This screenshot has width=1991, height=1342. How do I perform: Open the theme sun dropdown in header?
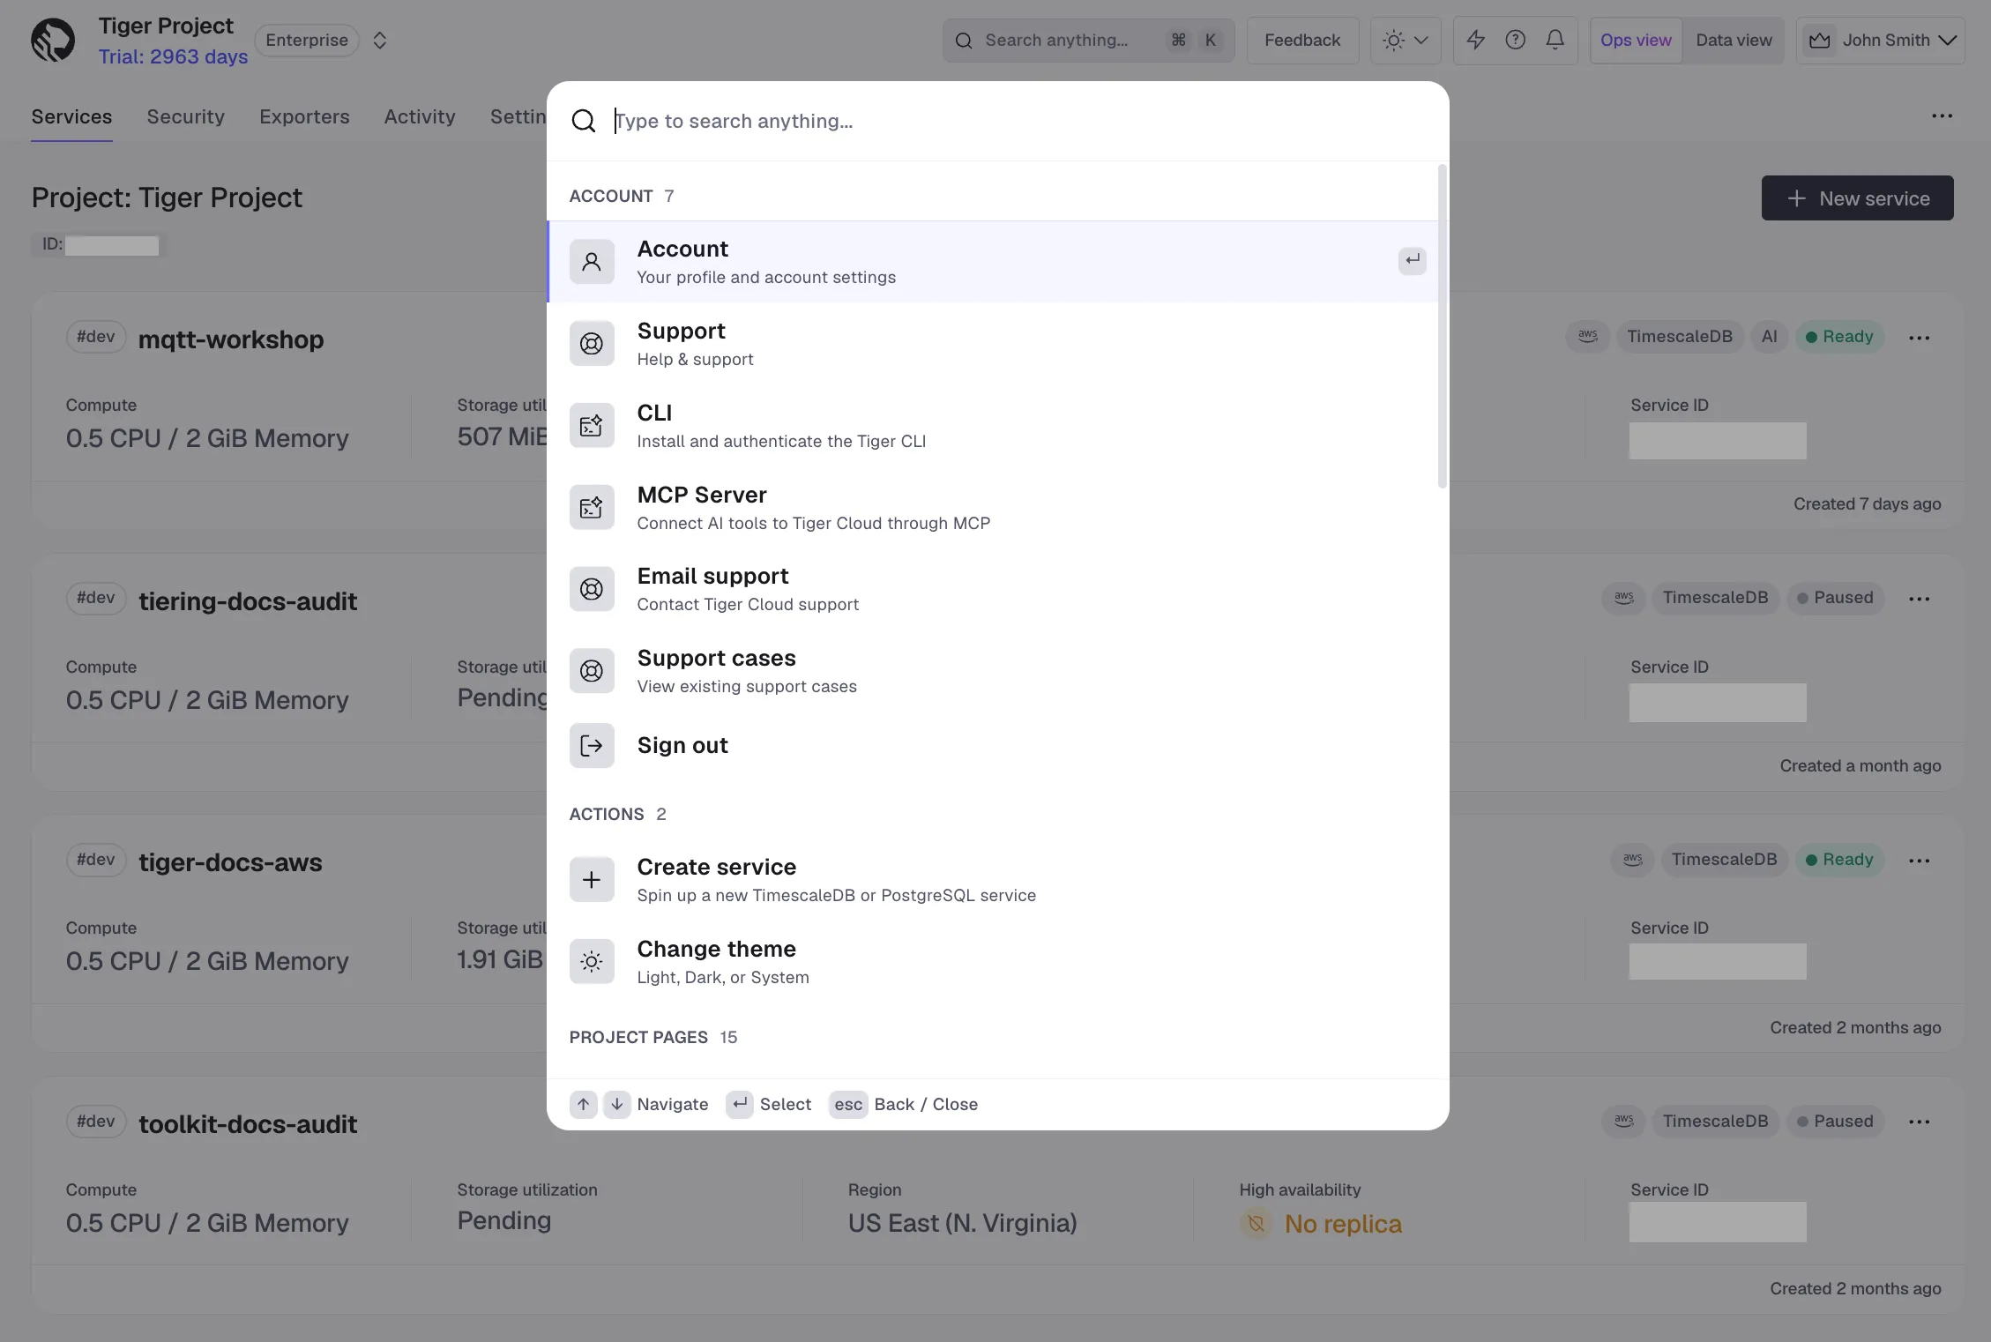[x=1406, y=41]
